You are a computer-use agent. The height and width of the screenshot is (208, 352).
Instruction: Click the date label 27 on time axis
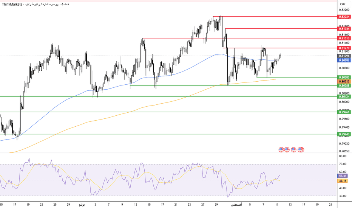click(x=203, y=205)
